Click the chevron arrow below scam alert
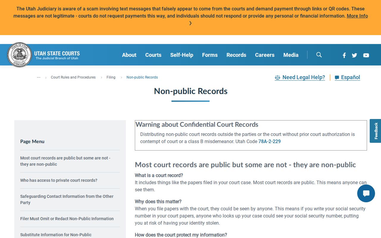 click(x=190, y=23)
